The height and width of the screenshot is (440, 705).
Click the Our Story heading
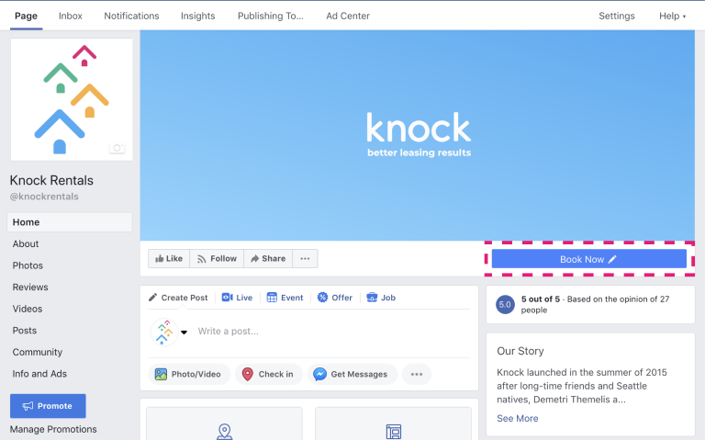[x=520, y=351]
